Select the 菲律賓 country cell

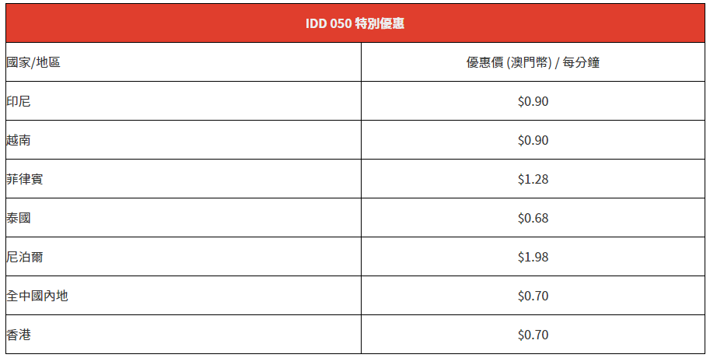24,179
